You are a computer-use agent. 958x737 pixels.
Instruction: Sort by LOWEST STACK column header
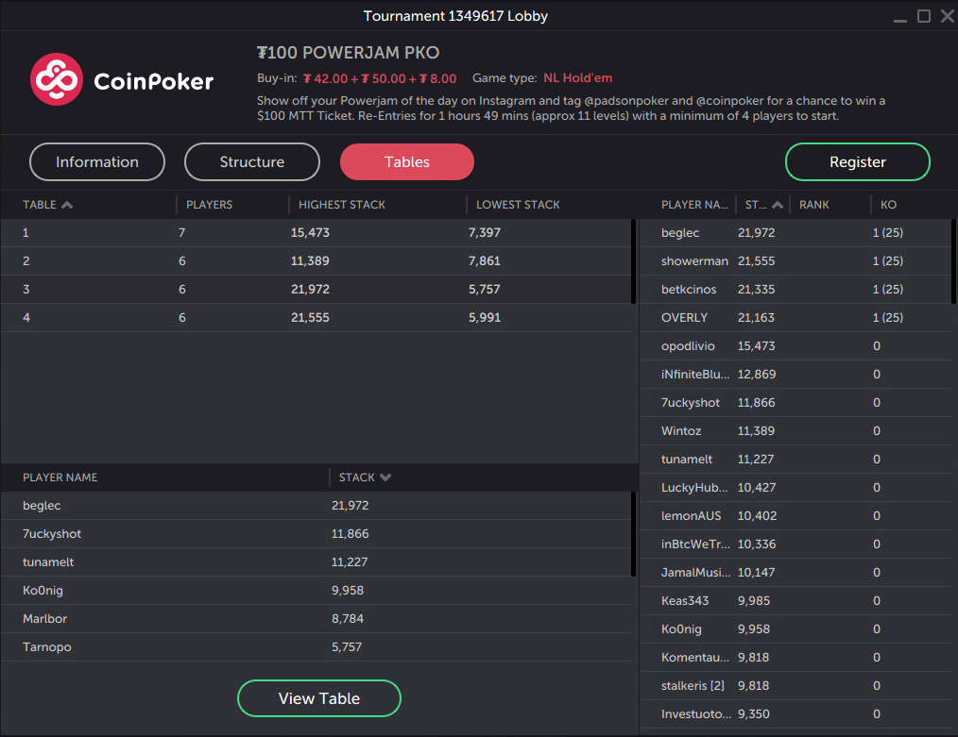click(518, 205)
